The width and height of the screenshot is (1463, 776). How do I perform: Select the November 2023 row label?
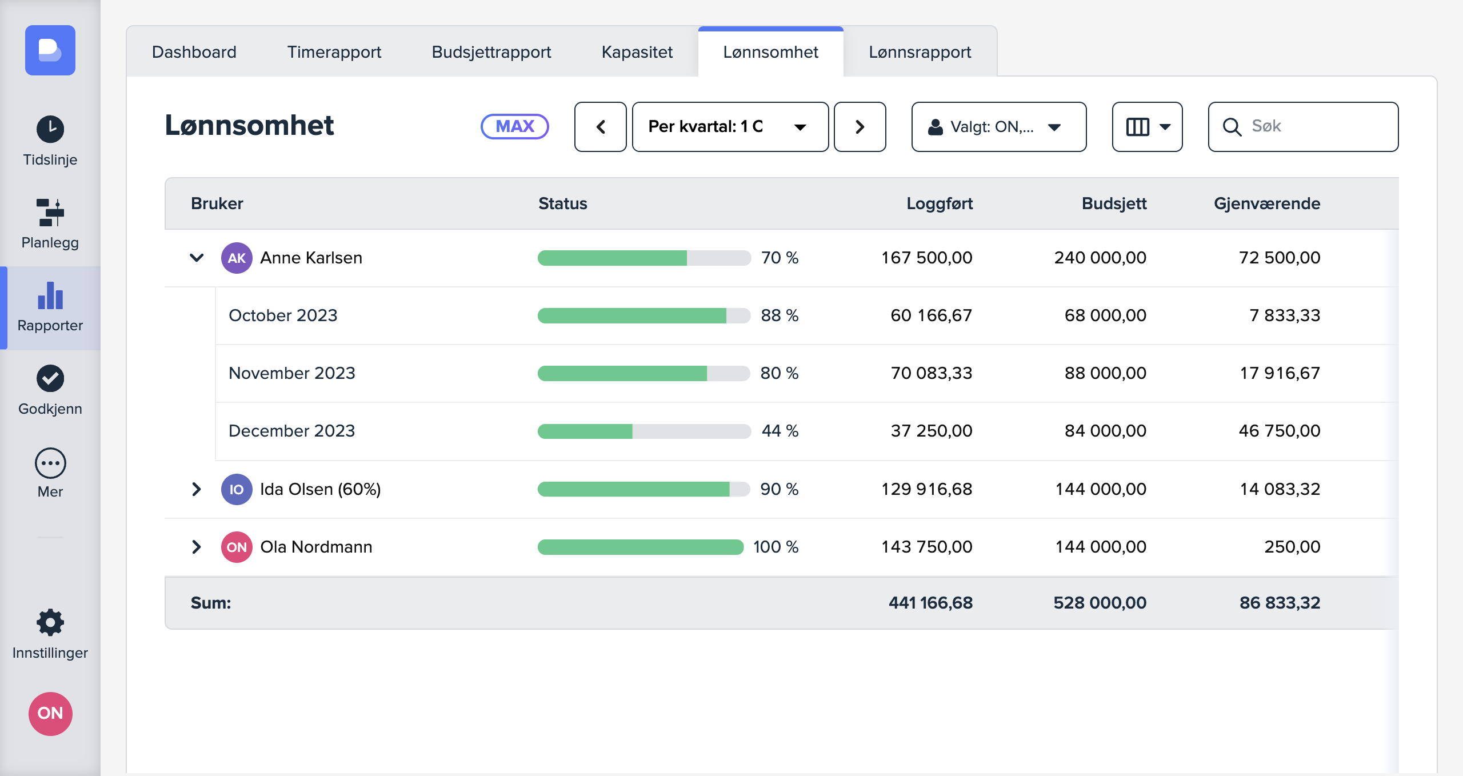click(x=291, y=373)
